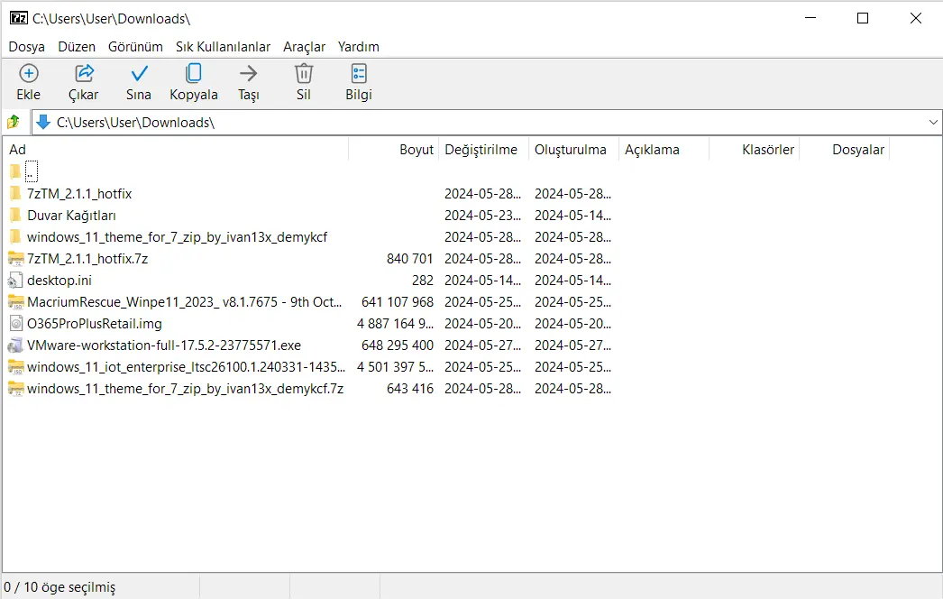
Task: Select the 7zTM_2.1.1_hotfix folder name
Action: click(79, 193)
